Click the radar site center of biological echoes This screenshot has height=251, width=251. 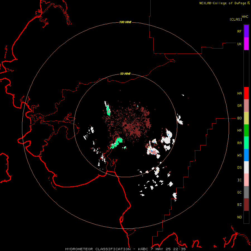(125, 125)
